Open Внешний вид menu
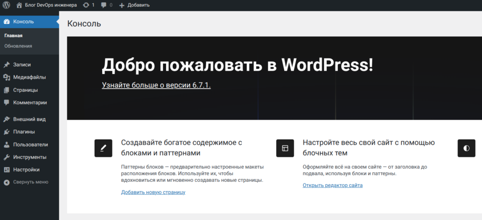The width and height of the screenshot is (482, 220). pos(29,119)
